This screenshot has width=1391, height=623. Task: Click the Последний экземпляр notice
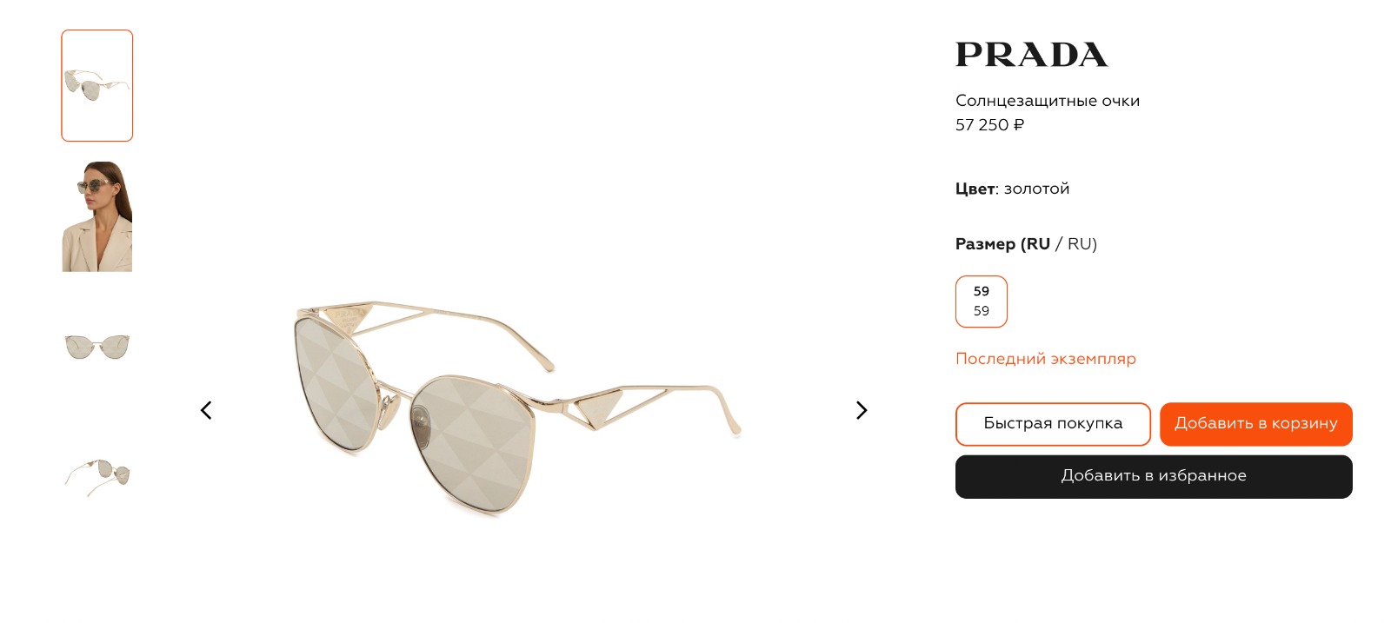coord(1046,359)
